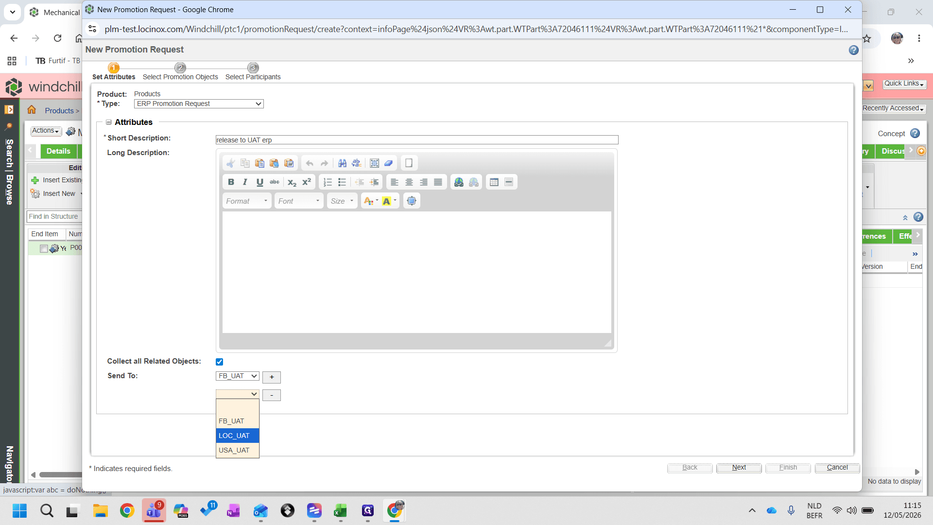Go to Select Participants step

coord(253,72)
